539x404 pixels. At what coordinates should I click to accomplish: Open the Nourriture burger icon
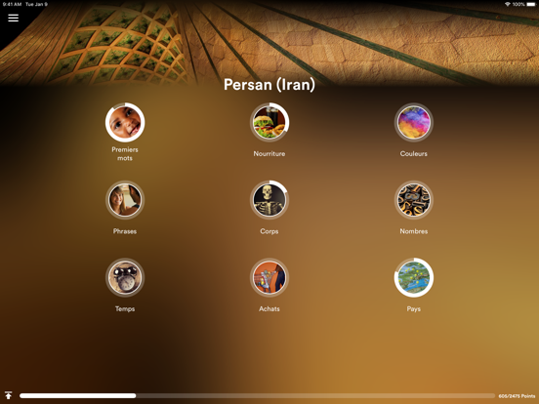coord(269,122)
